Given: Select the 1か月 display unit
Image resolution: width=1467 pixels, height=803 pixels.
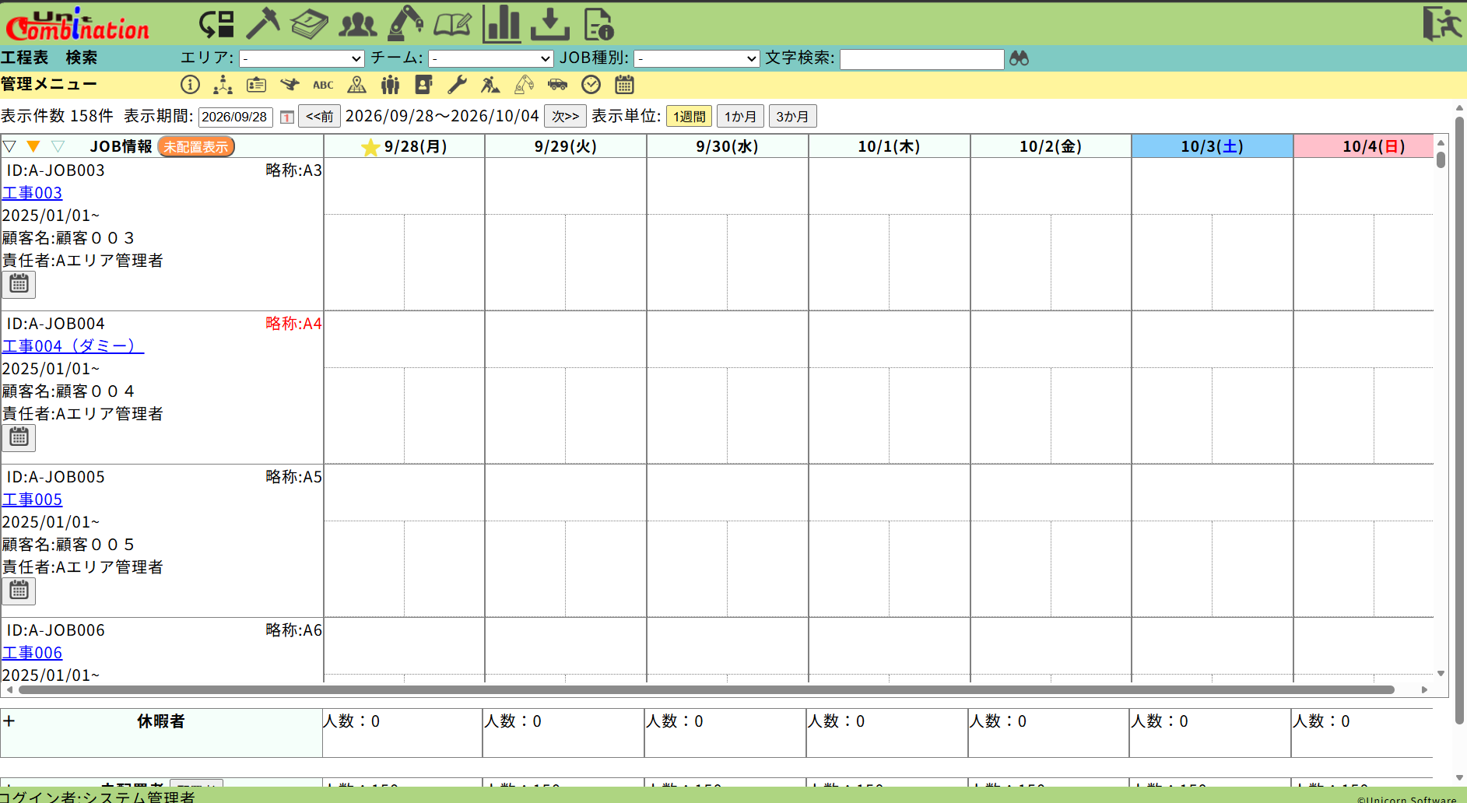Looking at the screenshot, I should click(x=740, y=117).
